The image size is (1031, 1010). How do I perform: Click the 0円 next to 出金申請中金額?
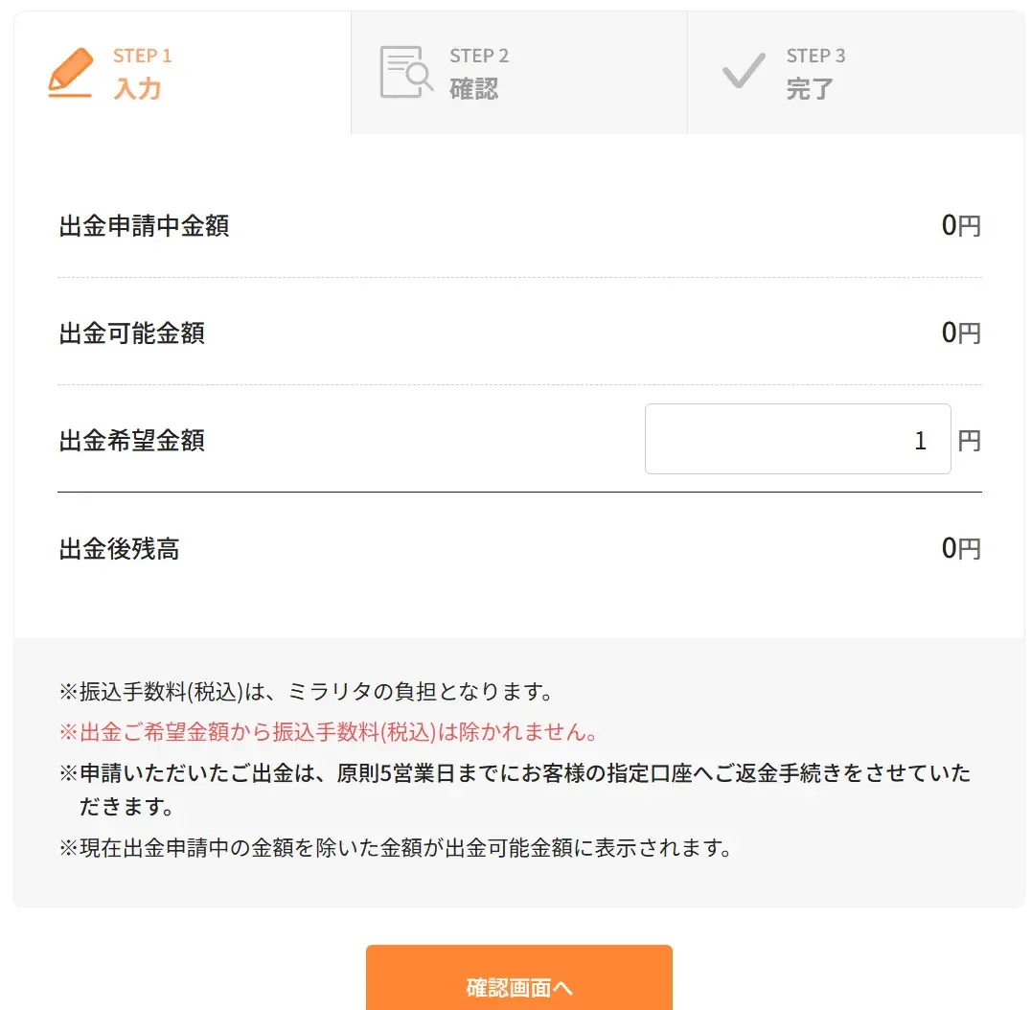[961, 225]
